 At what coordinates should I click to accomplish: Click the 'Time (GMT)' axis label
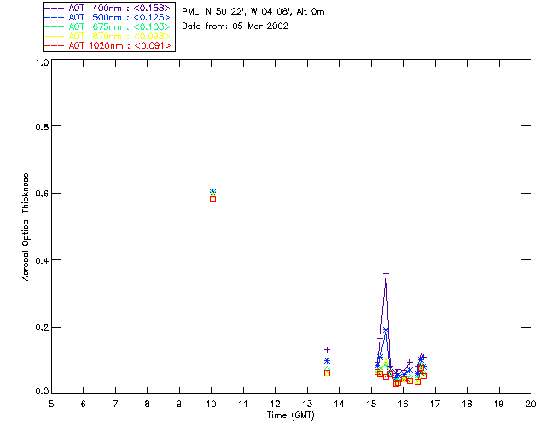click(x=291, y=416)
